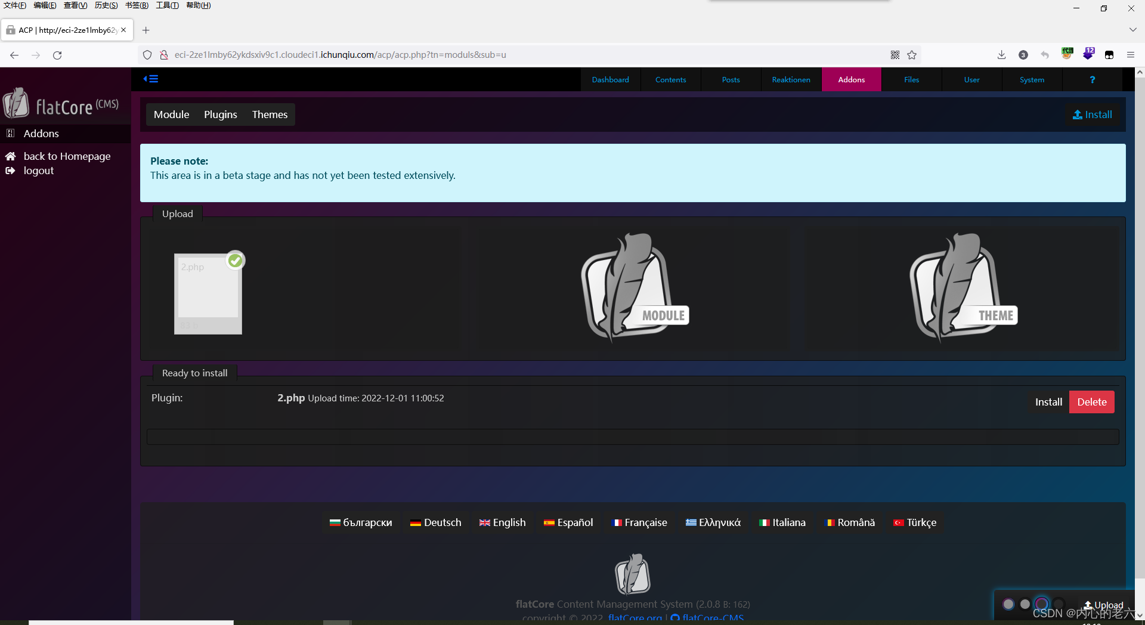Click the logout arrow icon

(x=10, y=171)
